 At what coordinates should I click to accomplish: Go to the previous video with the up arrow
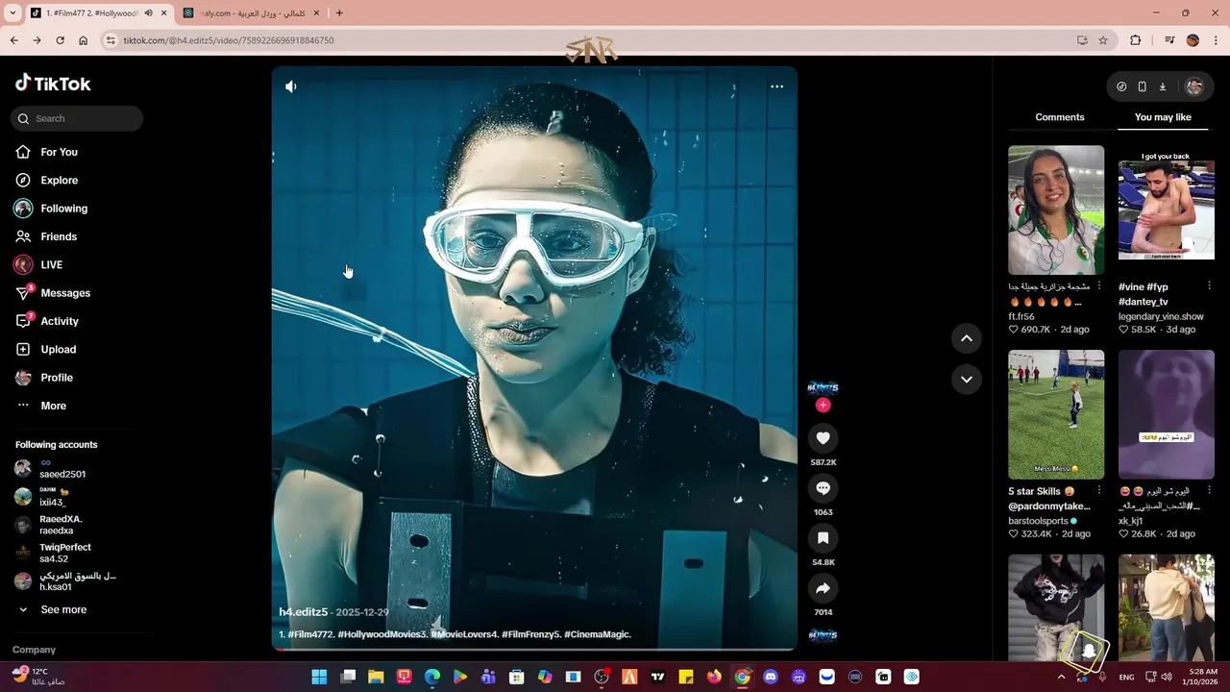[x=967, y=338]
